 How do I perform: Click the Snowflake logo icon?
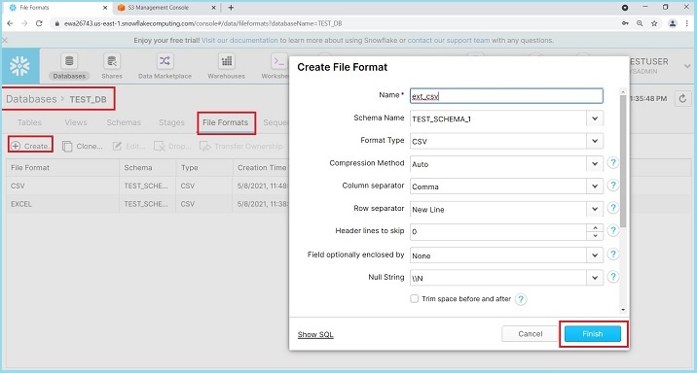20,66
